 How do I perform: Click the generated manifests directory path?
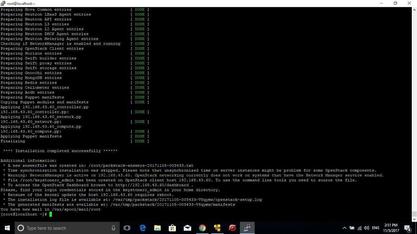point(173,204)
